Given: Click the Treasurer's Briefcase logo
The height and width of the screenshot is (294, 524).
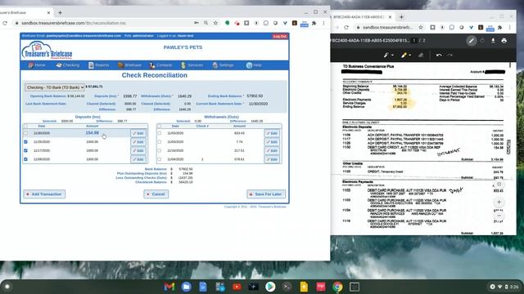Looking at the screenshot, I should click(x=47, y=50).
